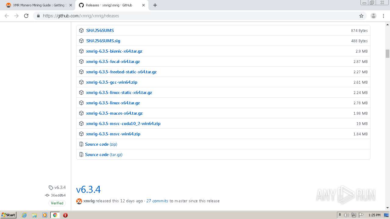Viewport: 390px width, 219px height.
Task: Click the package icon beside SHA256SUMS
Action: [x=81, y=30]
